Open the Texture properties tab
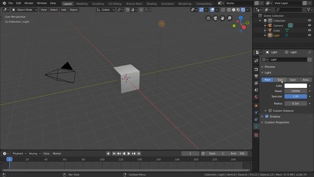Viewport: 314px width, 177px height. click(x=256, y=135)
